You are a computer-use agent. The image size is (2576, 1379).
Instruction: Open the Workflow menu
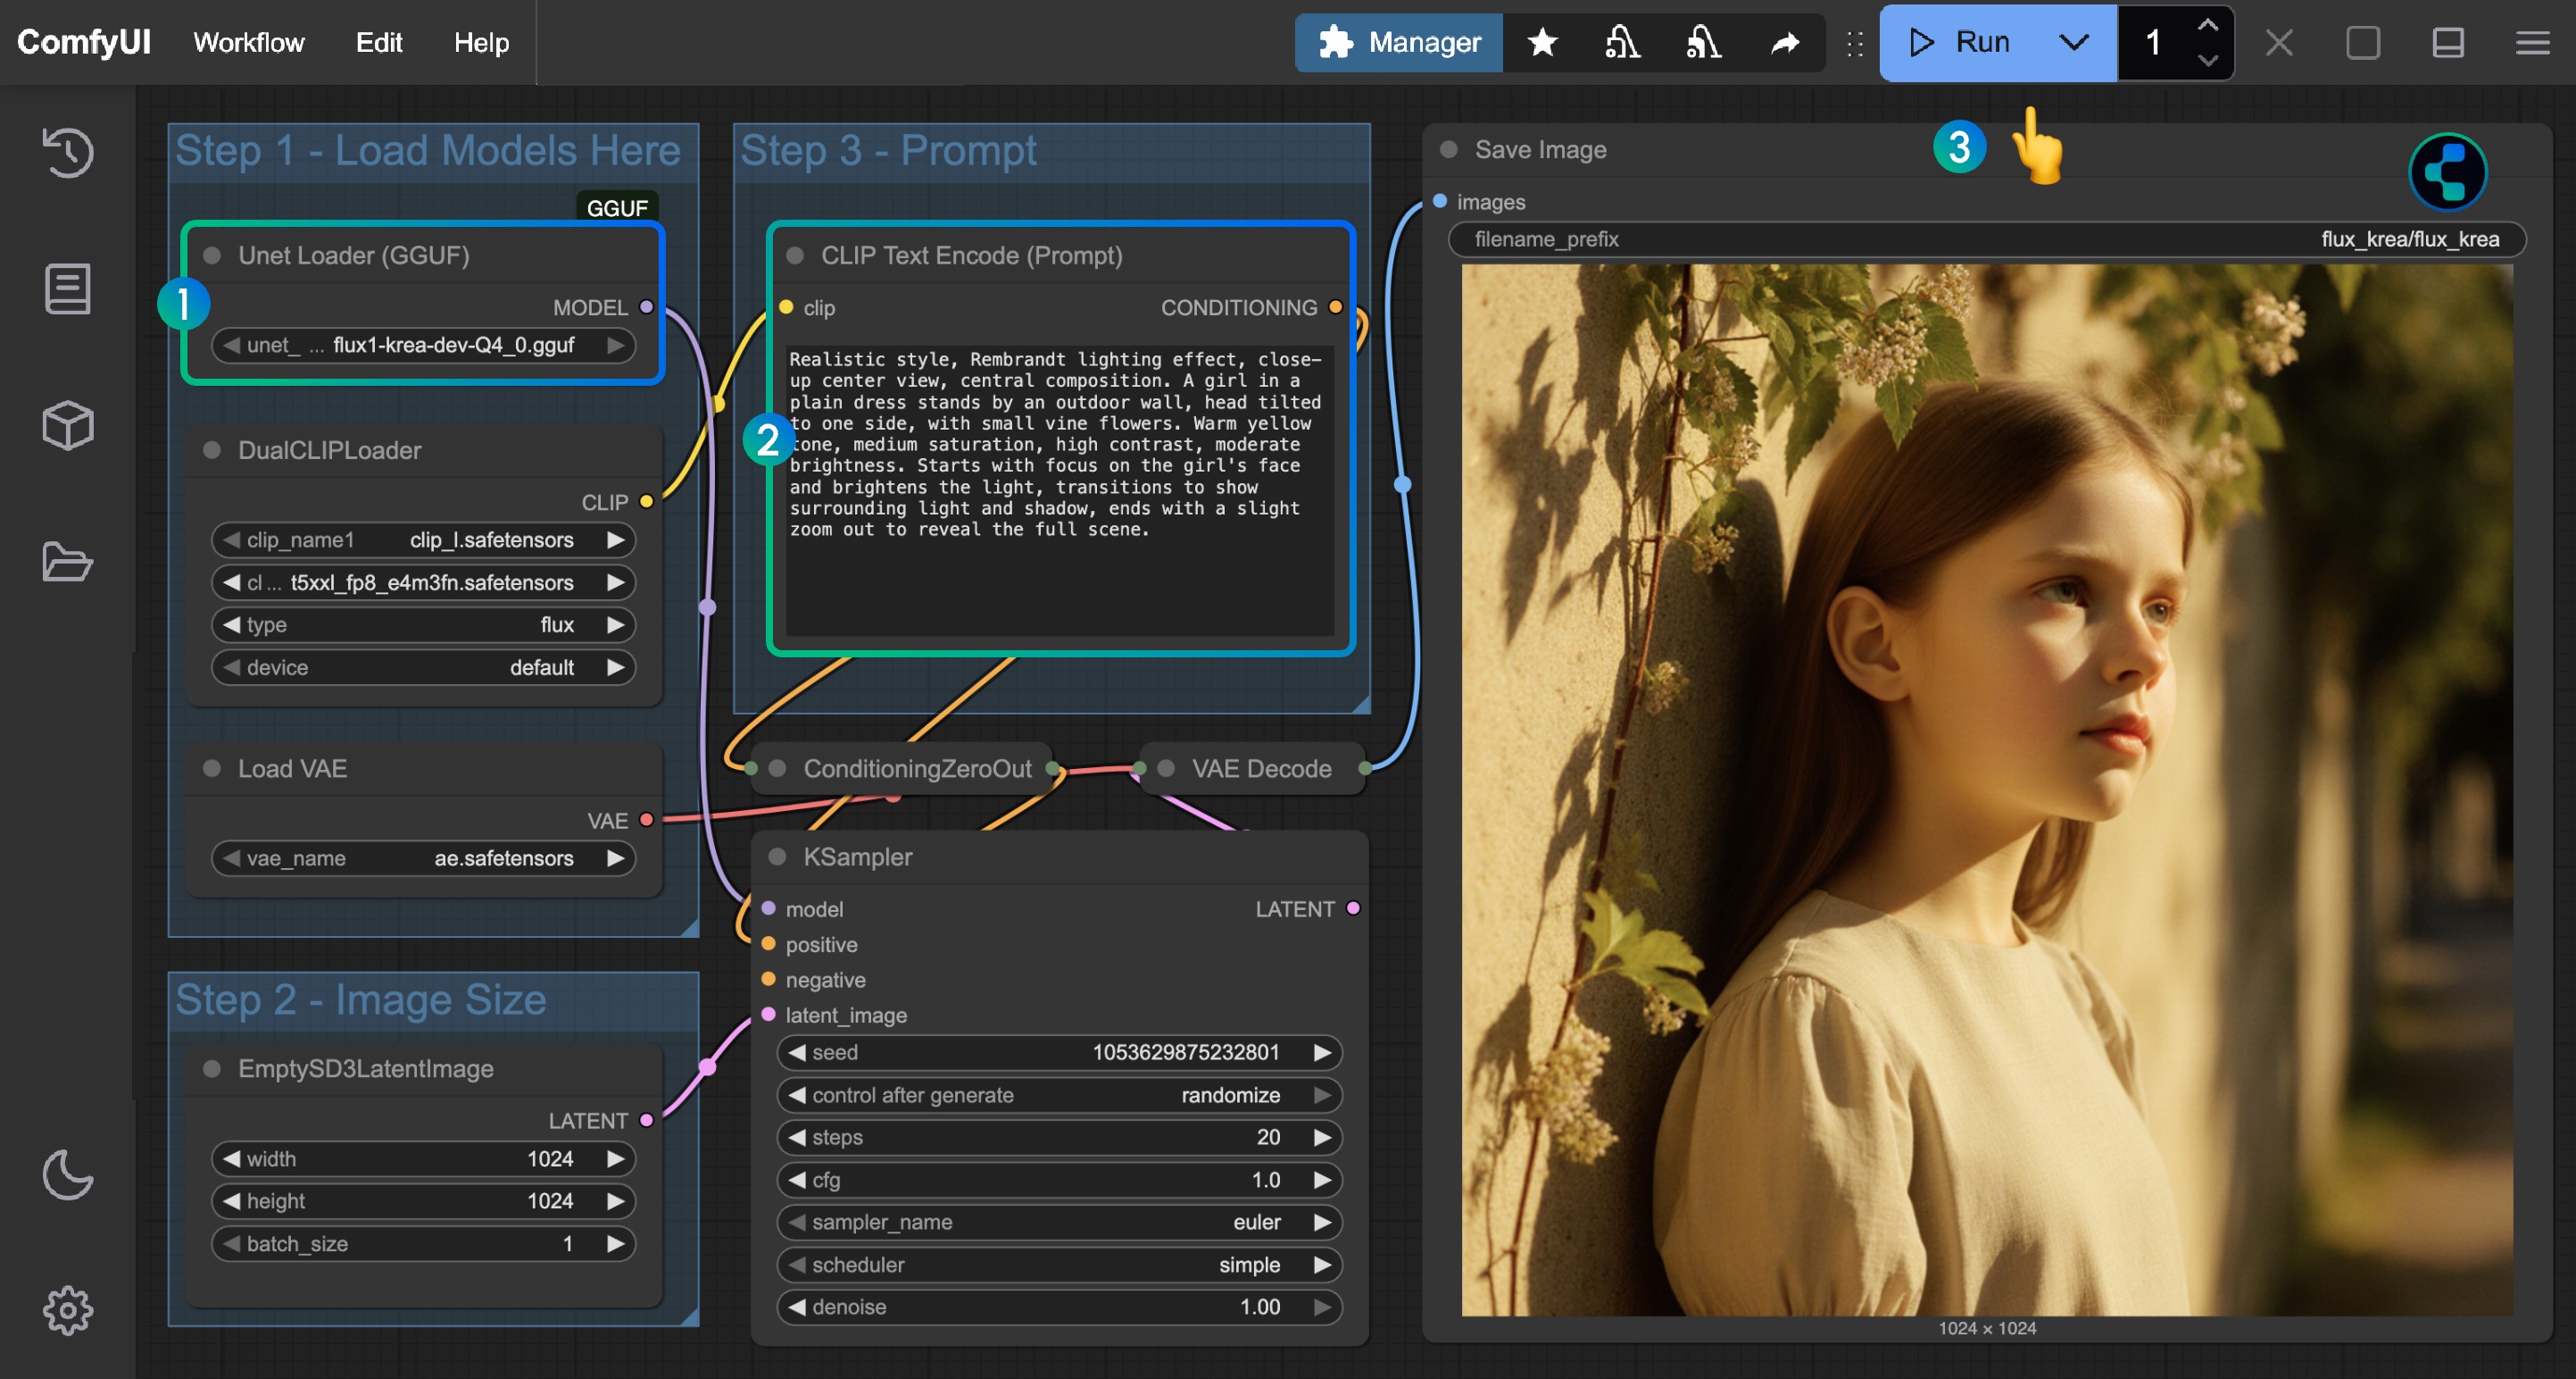pyautogui.click(x=248, y=42)
